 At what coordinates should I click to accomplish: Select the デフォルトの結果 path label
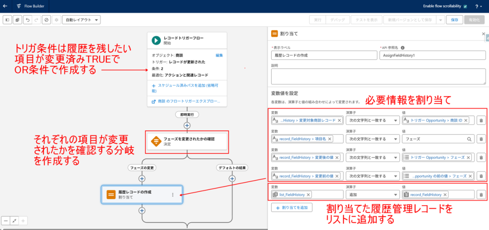[232, 167]
